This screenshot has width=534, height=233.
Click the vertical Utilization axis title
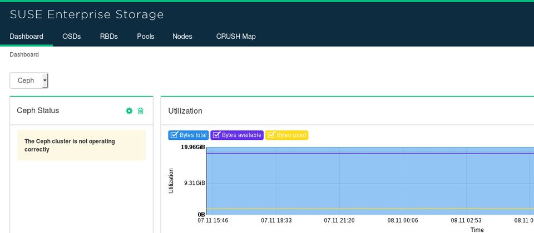pos(171,181)
